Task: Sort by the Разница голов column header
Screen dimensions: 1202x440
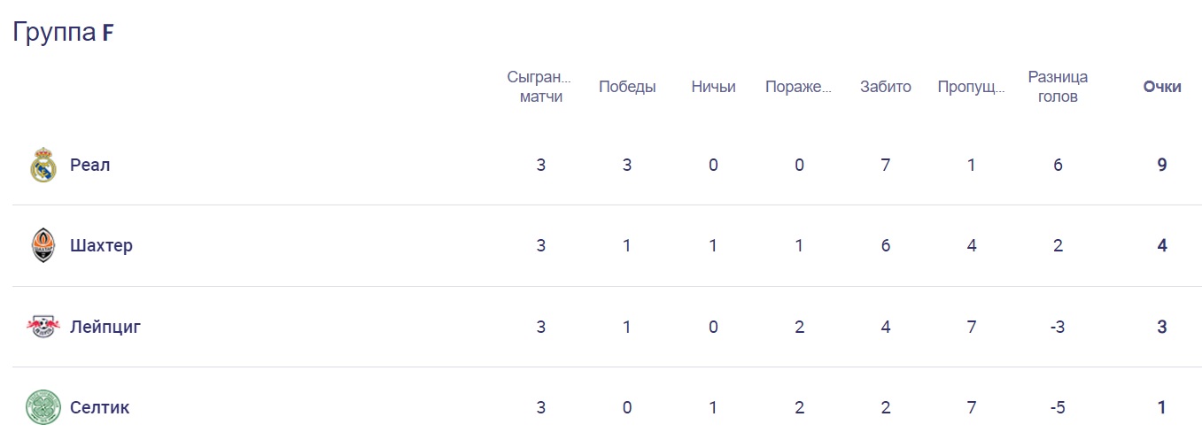Action: 1058,87
